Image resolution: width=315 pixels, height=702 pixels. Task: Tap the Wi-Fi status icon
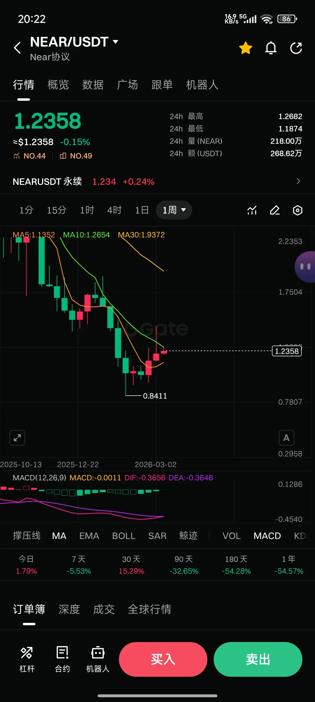click(267, 19)
